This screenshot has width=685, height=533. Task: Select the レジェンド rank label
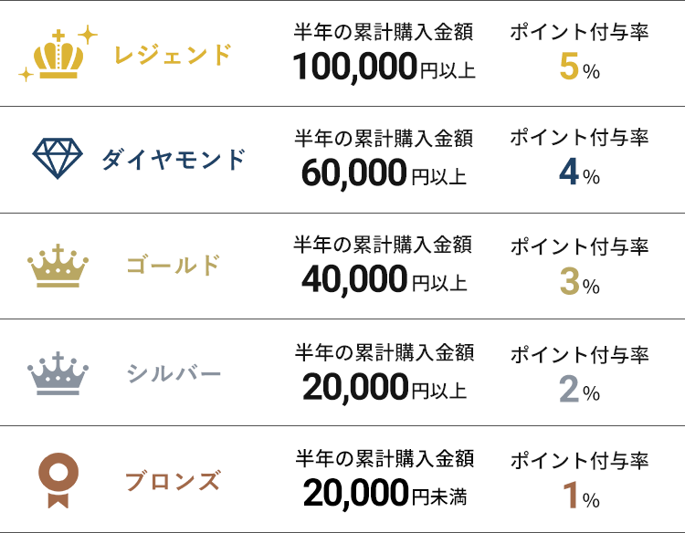coord(173,56)
